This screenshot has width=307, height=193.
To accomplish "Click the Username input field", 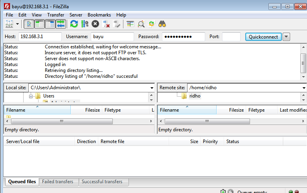I will click(112, 37).
